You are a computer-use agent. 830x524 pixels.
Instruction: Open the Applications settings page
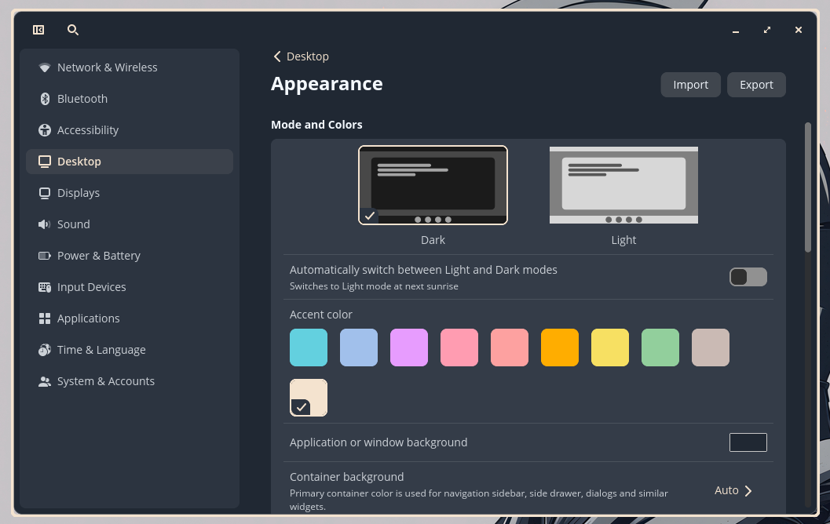(88, 318)
